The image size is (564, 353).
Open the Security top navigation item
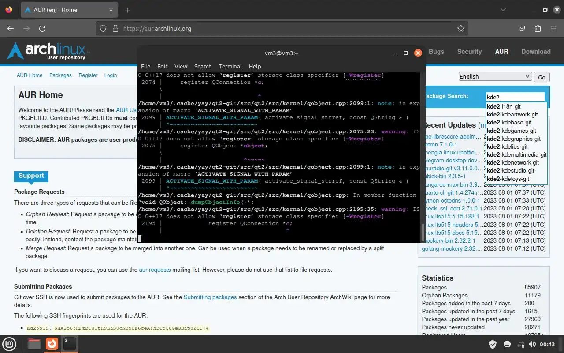click(469, 52)
